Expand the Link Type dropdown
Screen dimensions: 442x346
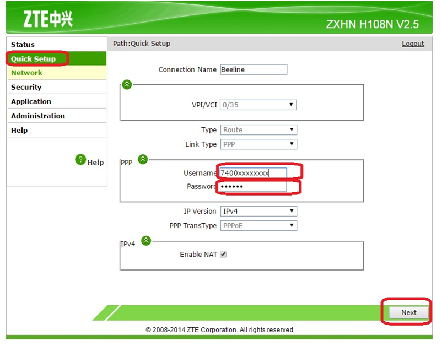point(258,144)
